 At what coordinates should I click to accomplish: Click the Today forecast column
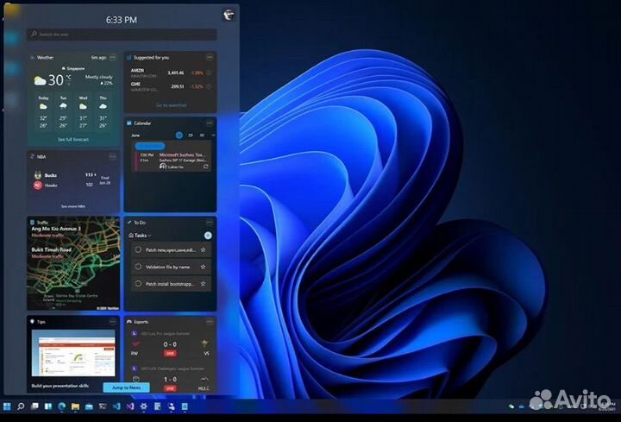point(43,112)
